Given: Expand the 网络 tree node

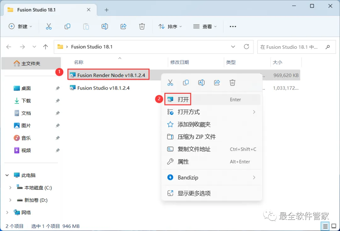Looking at the screenshot, I should point(7,212).
